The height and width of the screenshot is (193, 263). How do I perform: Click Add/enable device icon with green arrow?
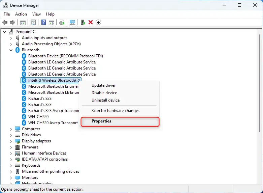pyautogui.click(x=83, y=22)
